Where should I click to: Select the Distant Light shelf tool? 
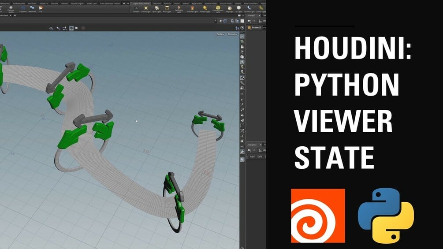tap(205, 9)
